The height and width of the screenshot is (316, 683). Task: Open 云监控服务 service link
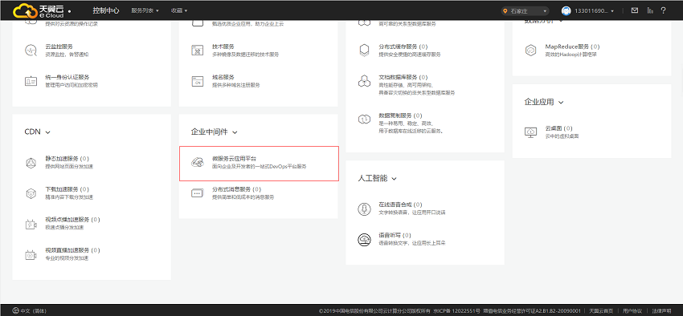(x=59, y=47)
